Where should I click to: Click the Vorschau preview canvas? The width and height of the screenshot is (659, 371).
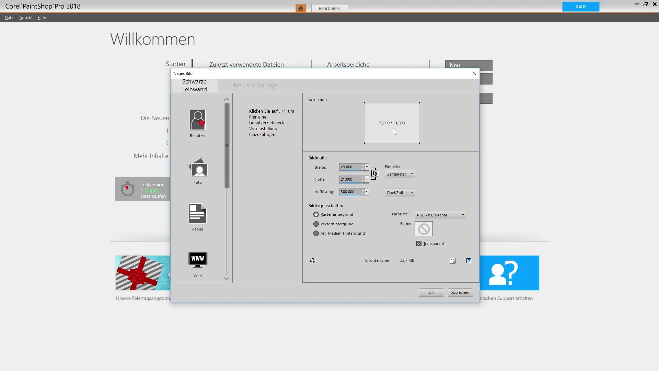coord(392,123)
